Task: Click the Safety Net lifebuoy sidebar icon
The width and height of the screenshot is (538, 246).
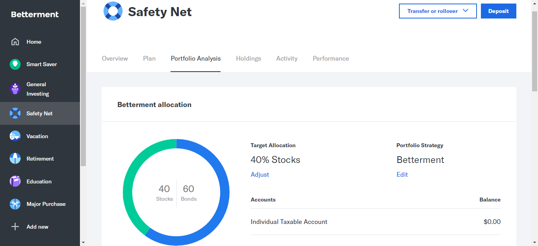Action: [x=15, y=113]
